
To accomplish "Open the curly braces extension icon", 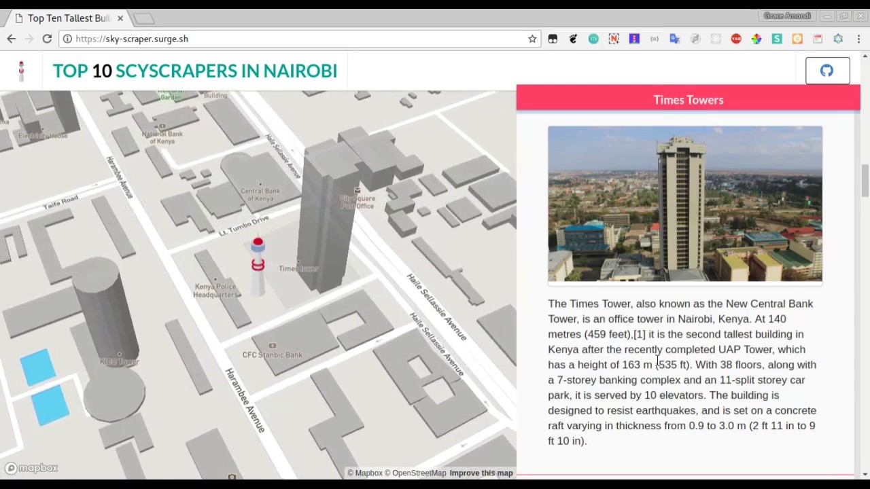I will point(655,39).
